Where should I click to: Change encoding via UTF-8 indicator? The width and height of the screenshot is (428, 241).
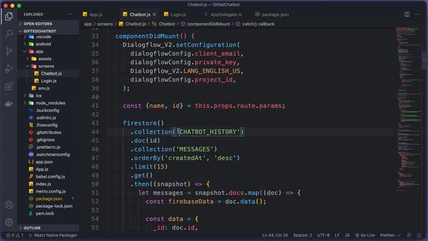pos(323,235)
